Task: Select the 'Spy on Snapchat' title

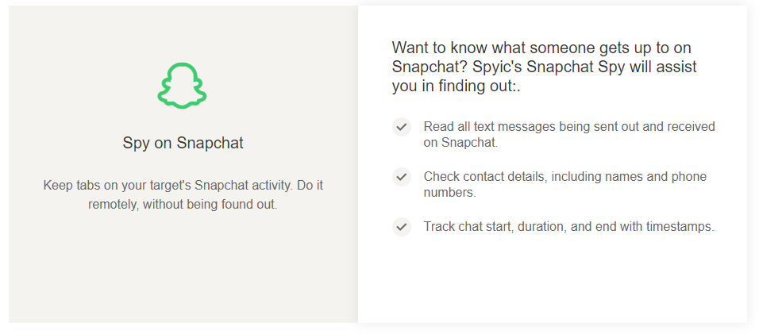Action: click(183, 143)
